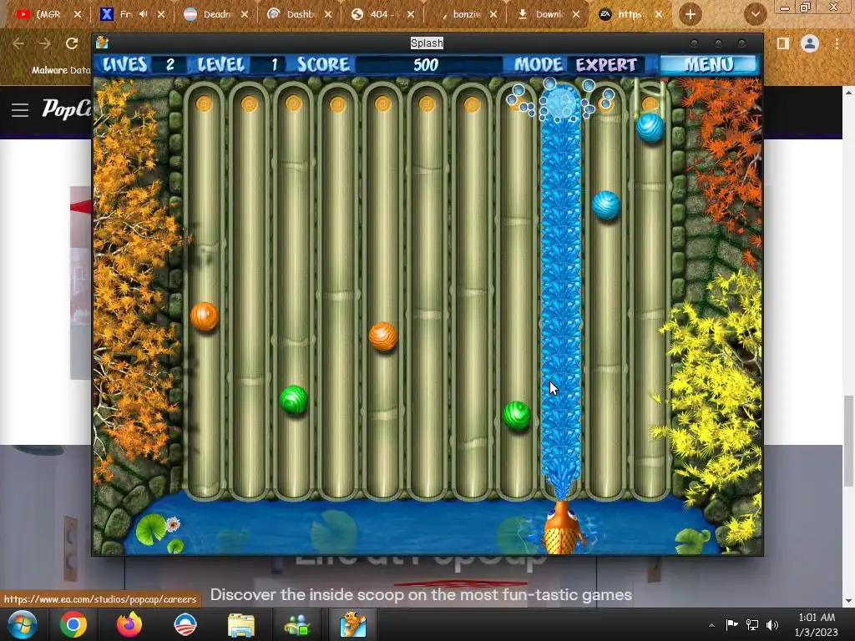Click the green ball beside the water stream
The image size is (855, 641).
pyautogui.click(x=516, y=416)
